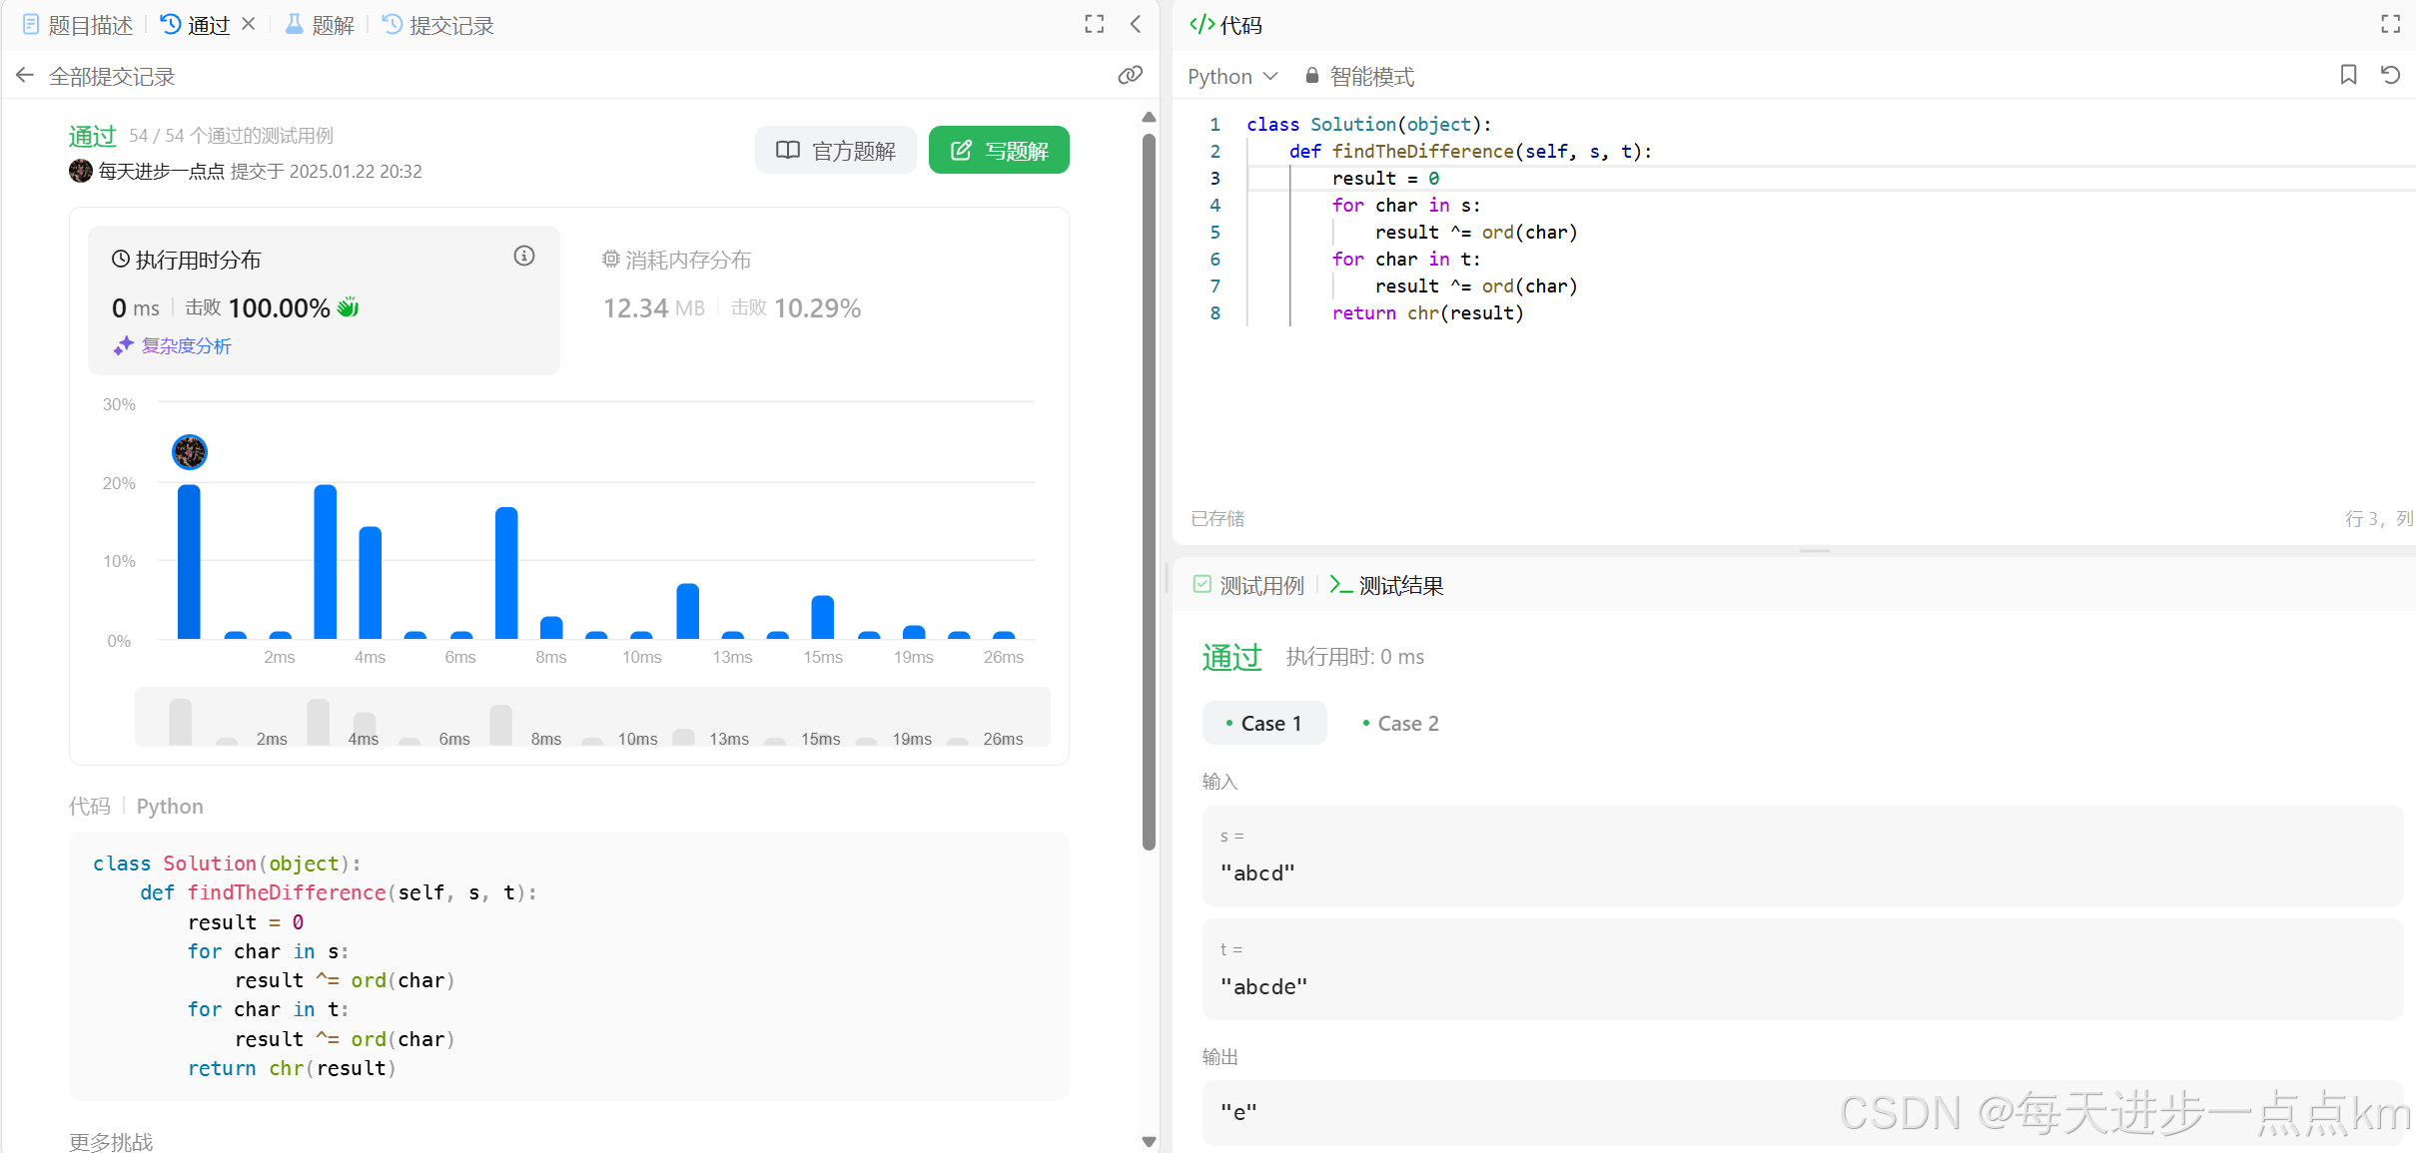Copy submission link via chain icon

[x=1130, y=76]
